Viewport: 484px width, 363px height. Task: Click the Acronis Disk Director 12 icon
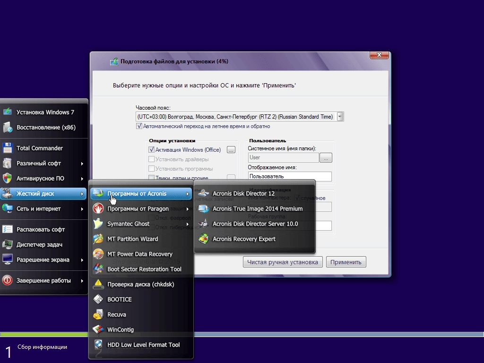[203, 193]
